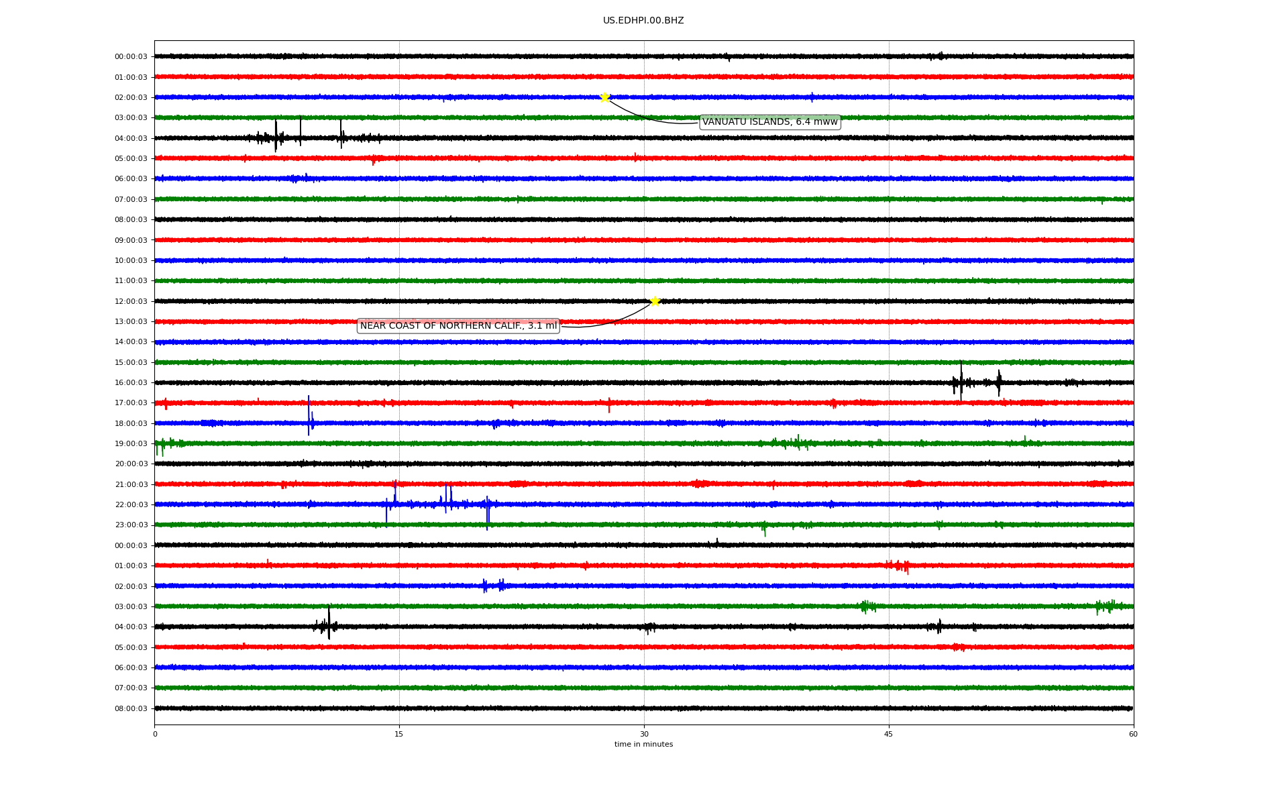This screenshot has height=805, width=1288.
Task: Click the 12:00:03 time label
Action: (131, 301)
